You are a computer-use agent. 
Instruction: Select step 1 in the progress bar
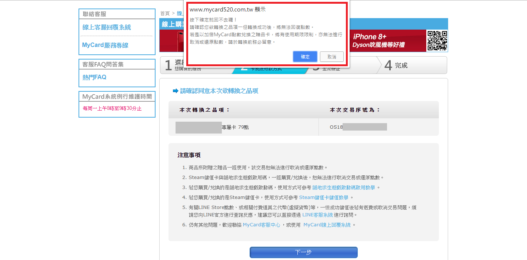(174, 65)
